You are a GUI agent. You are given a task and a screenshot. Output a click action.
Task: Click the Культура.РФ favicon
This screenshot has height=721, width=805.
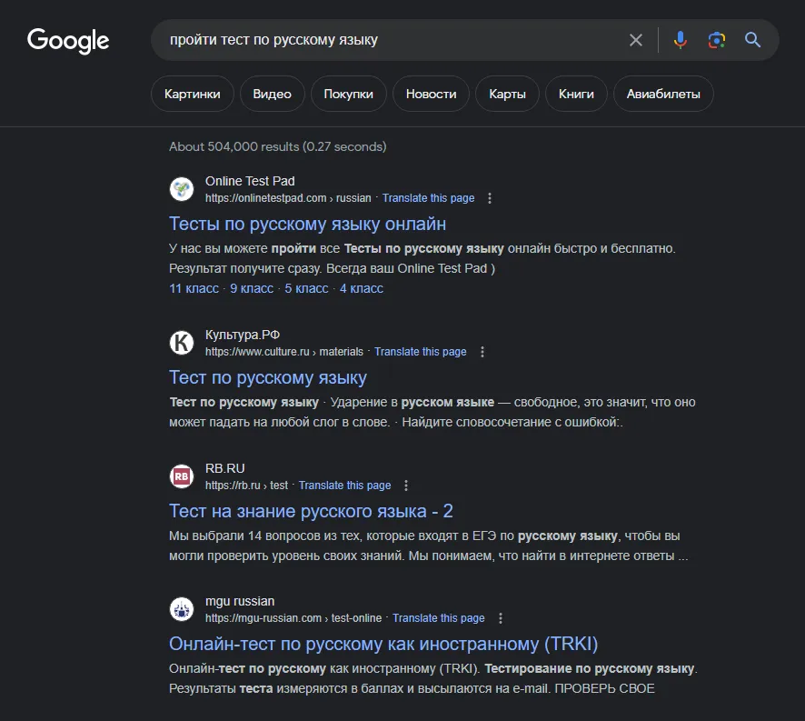[x=182, y=343]
